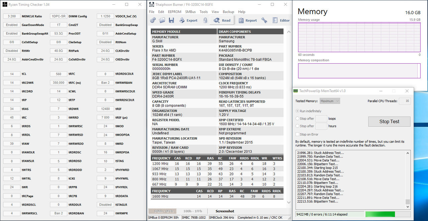Open a dump file with the folder icon

162,20
